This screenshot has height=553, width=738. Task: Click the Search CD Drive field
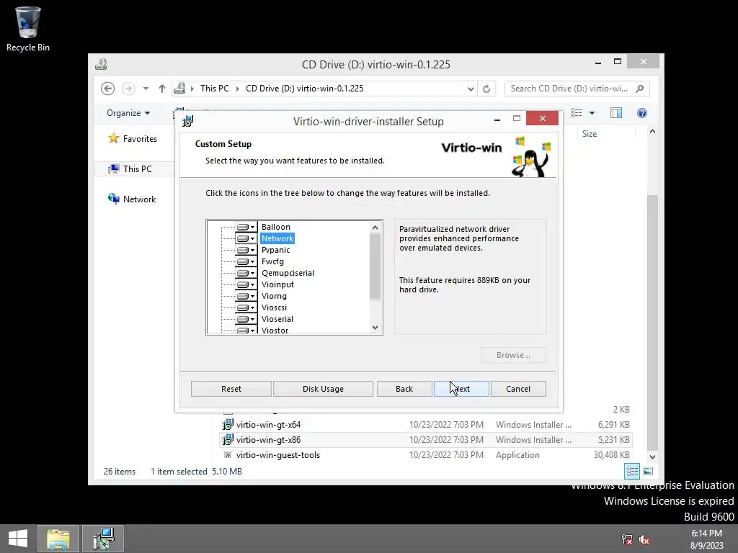pyautogui.click(x=577, y=89)
